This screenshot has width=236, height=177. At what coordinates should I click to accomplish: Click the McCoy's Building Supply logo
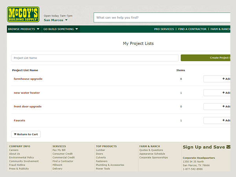[x=23, y=14]
